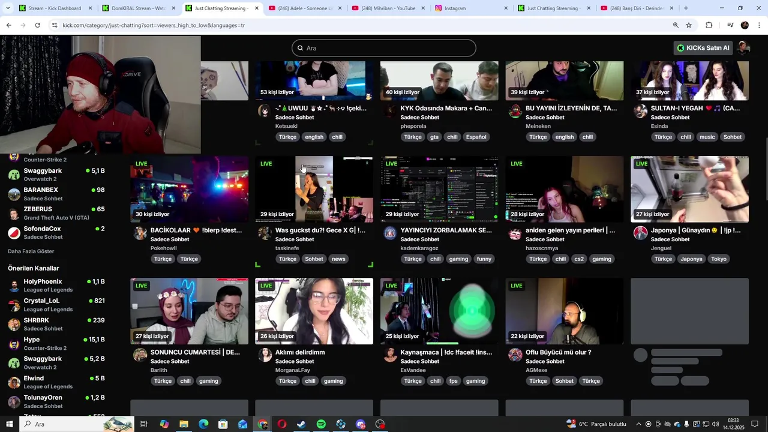This screenshot has height=432, width=768.
Task: Switch to Stream - Kick Dashboard tab
Action: click(55, 8)
